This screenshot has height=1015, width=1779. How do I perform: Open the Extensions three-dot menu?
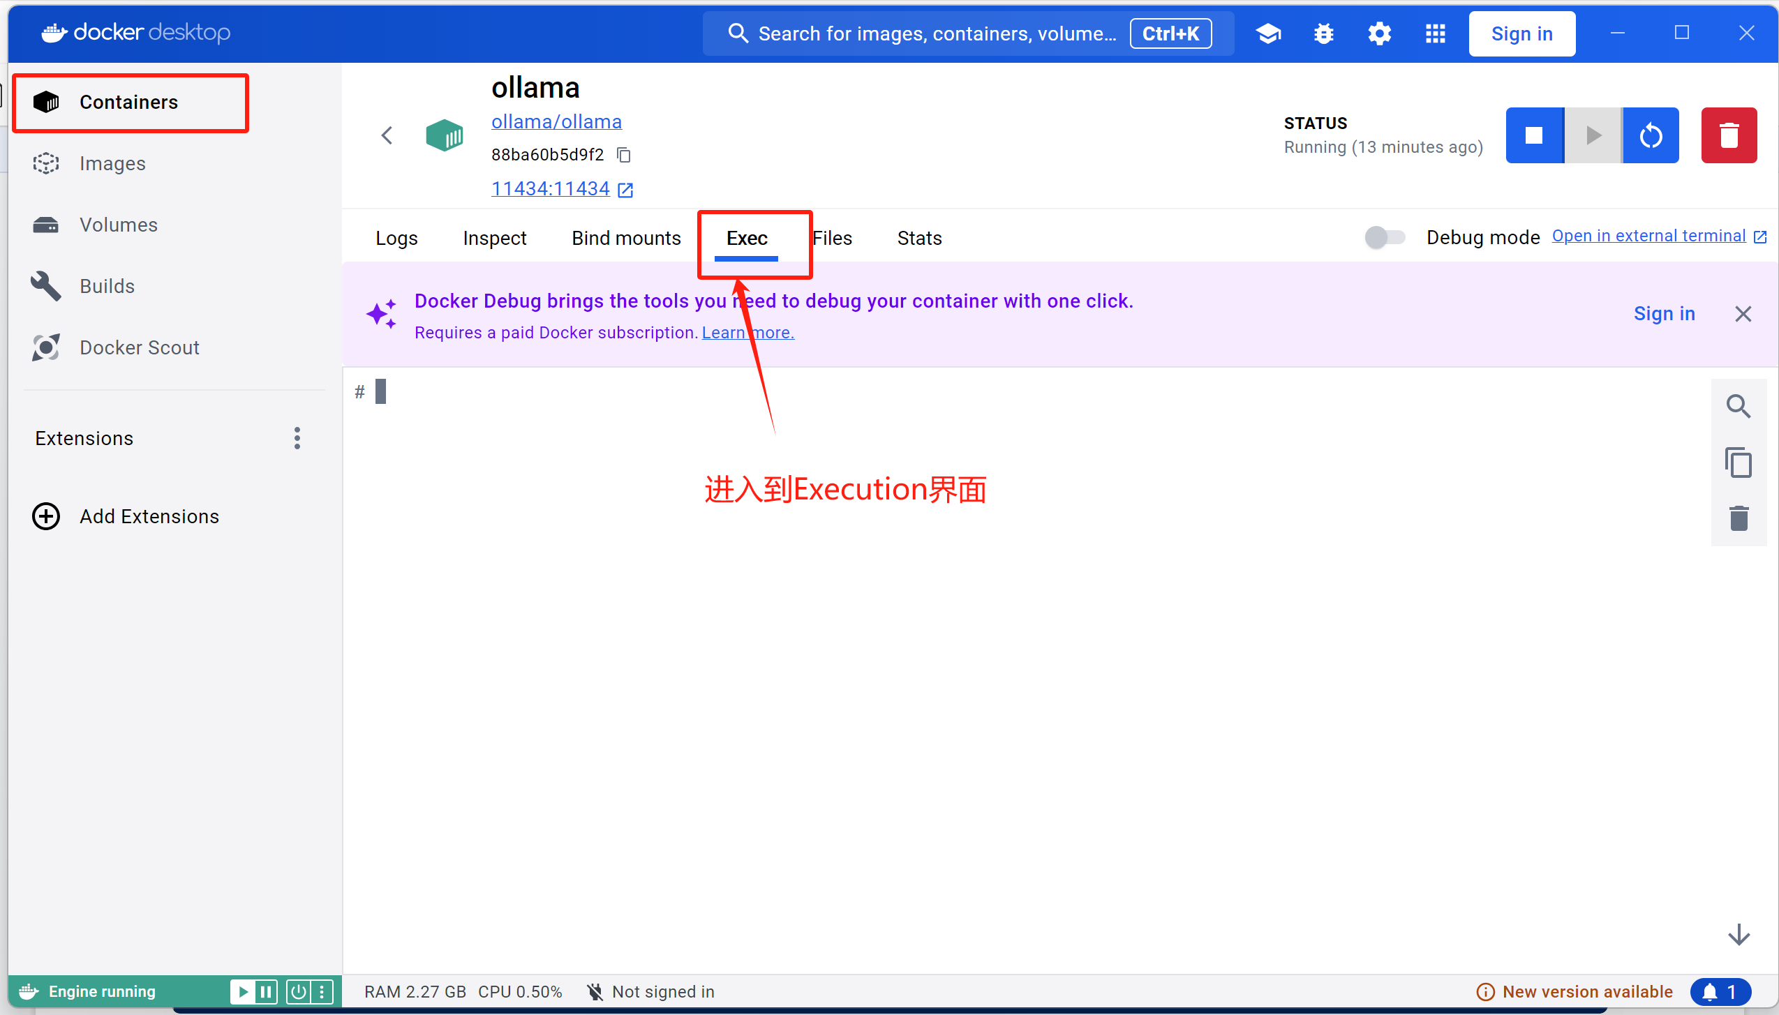point(297,438)
